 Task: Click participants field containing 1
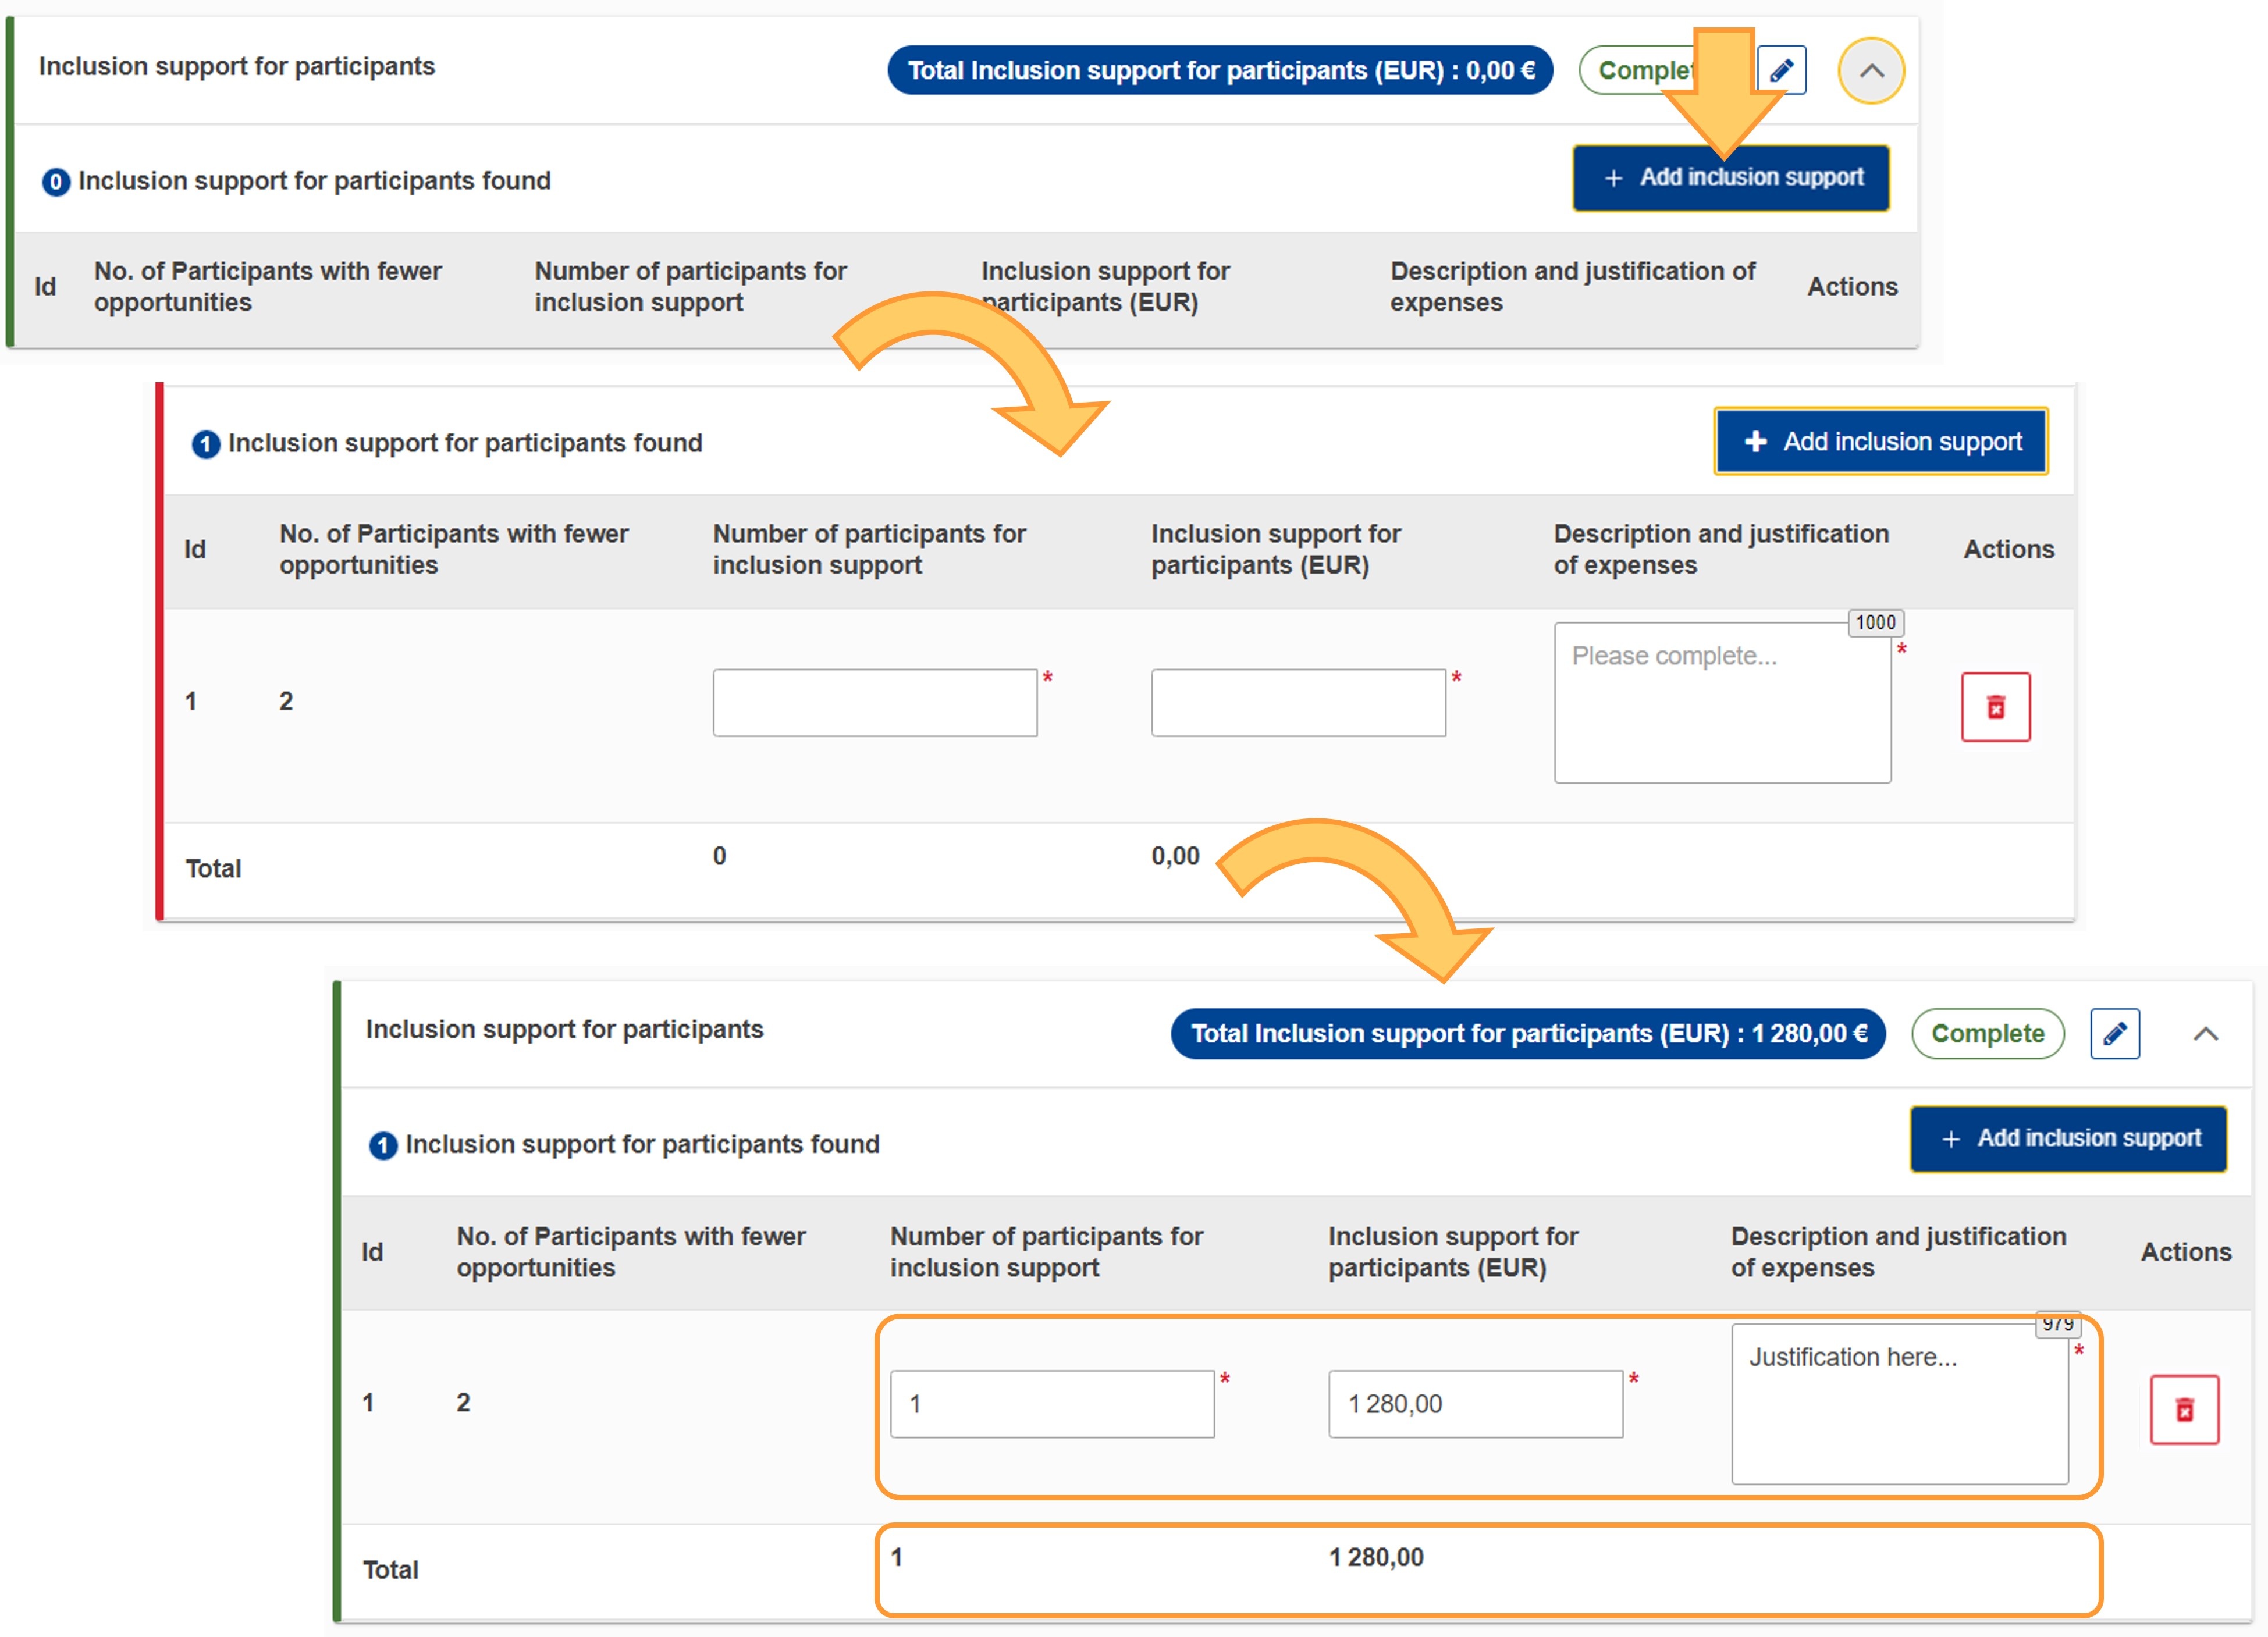pyautogui.click(x=1052, y=1404)
